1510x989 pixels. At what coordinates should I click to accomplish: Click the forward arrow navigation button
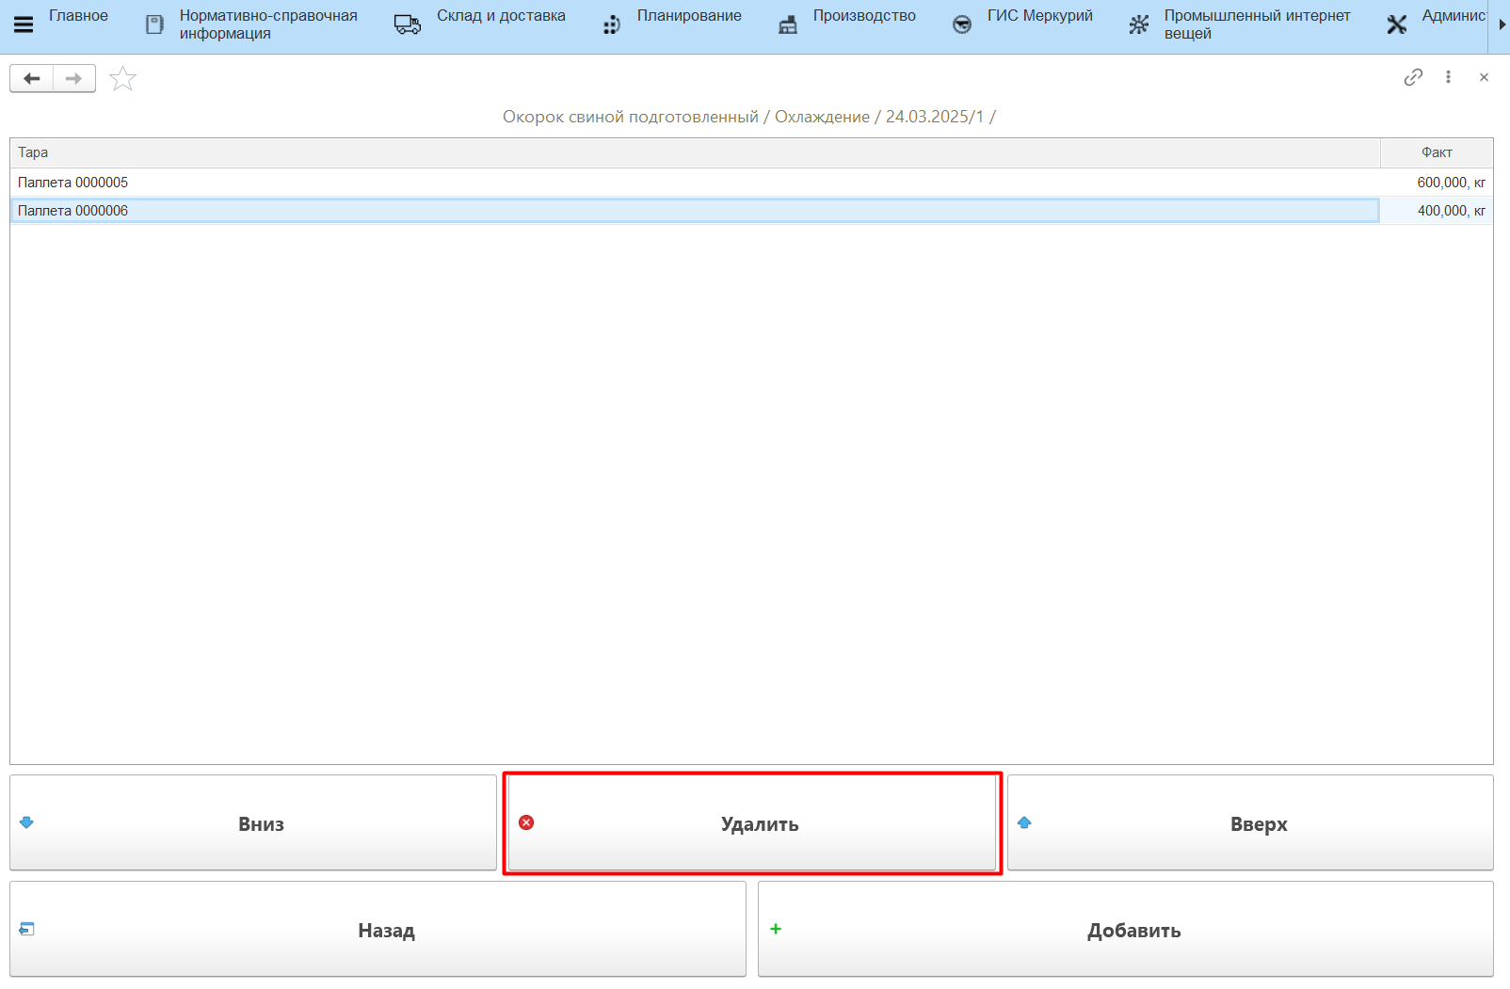point(73,78)
